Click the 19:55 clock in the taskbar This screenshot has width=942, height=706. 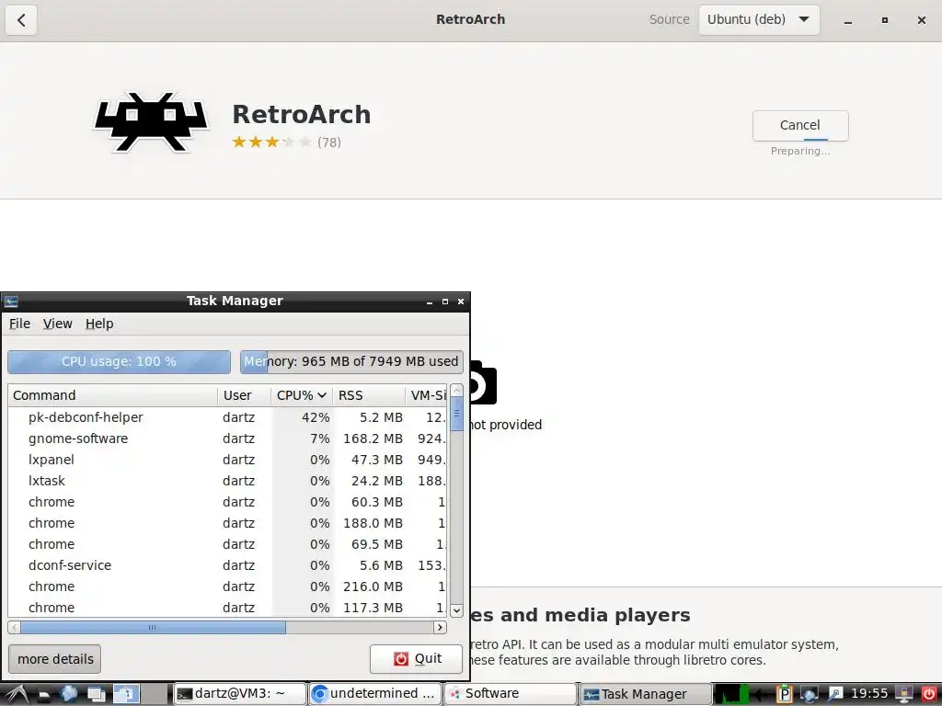(869, 694)
